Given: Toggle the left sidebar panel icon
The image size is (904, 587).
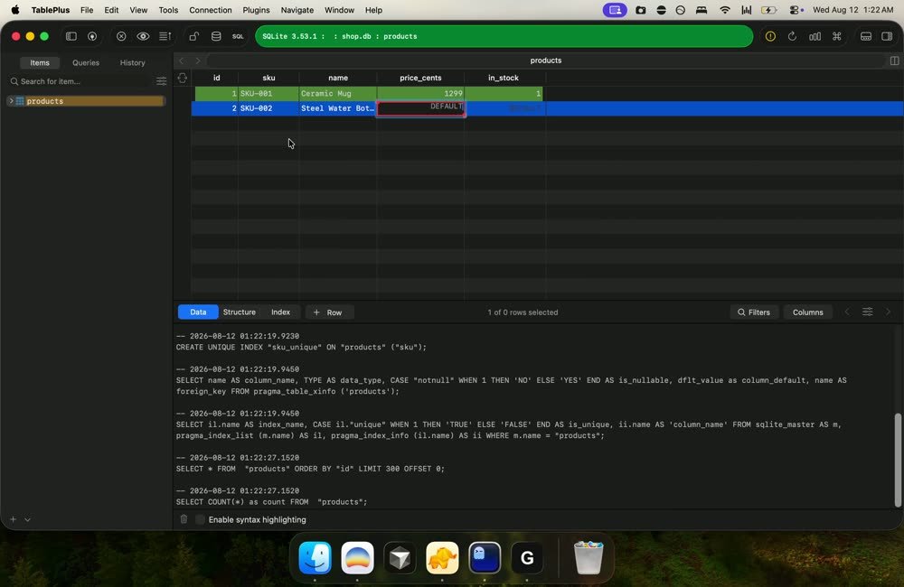Looking at the screenshot, I should tap(71, 36).
